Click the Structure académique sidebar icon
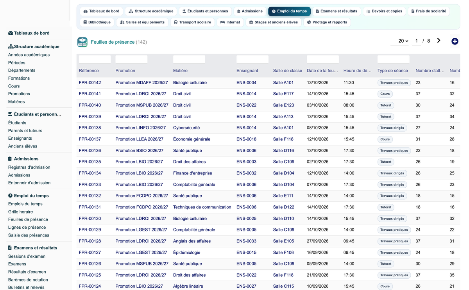Viewport: 469px width, 290px height. [x=11, y=46]
